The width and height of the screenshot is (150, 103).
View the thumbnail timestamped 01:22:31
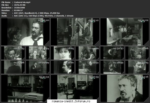87,67
